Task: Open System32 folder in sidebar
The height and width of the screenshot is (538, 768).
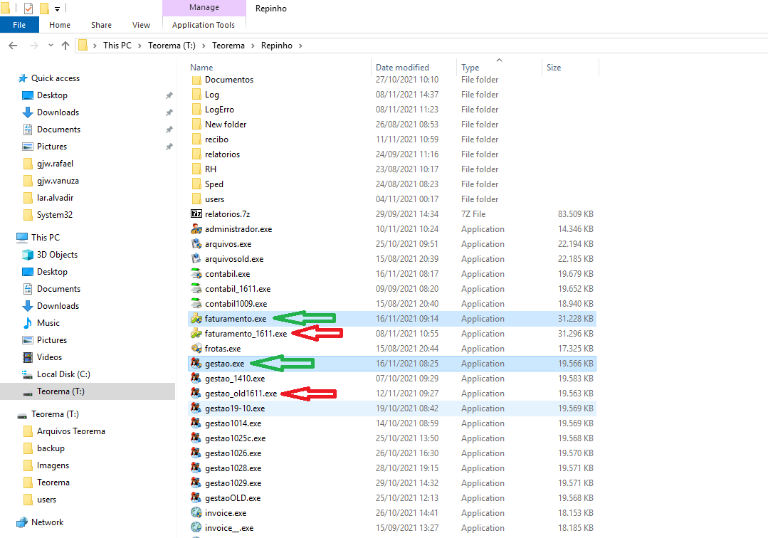Action: tap(54, 215)
